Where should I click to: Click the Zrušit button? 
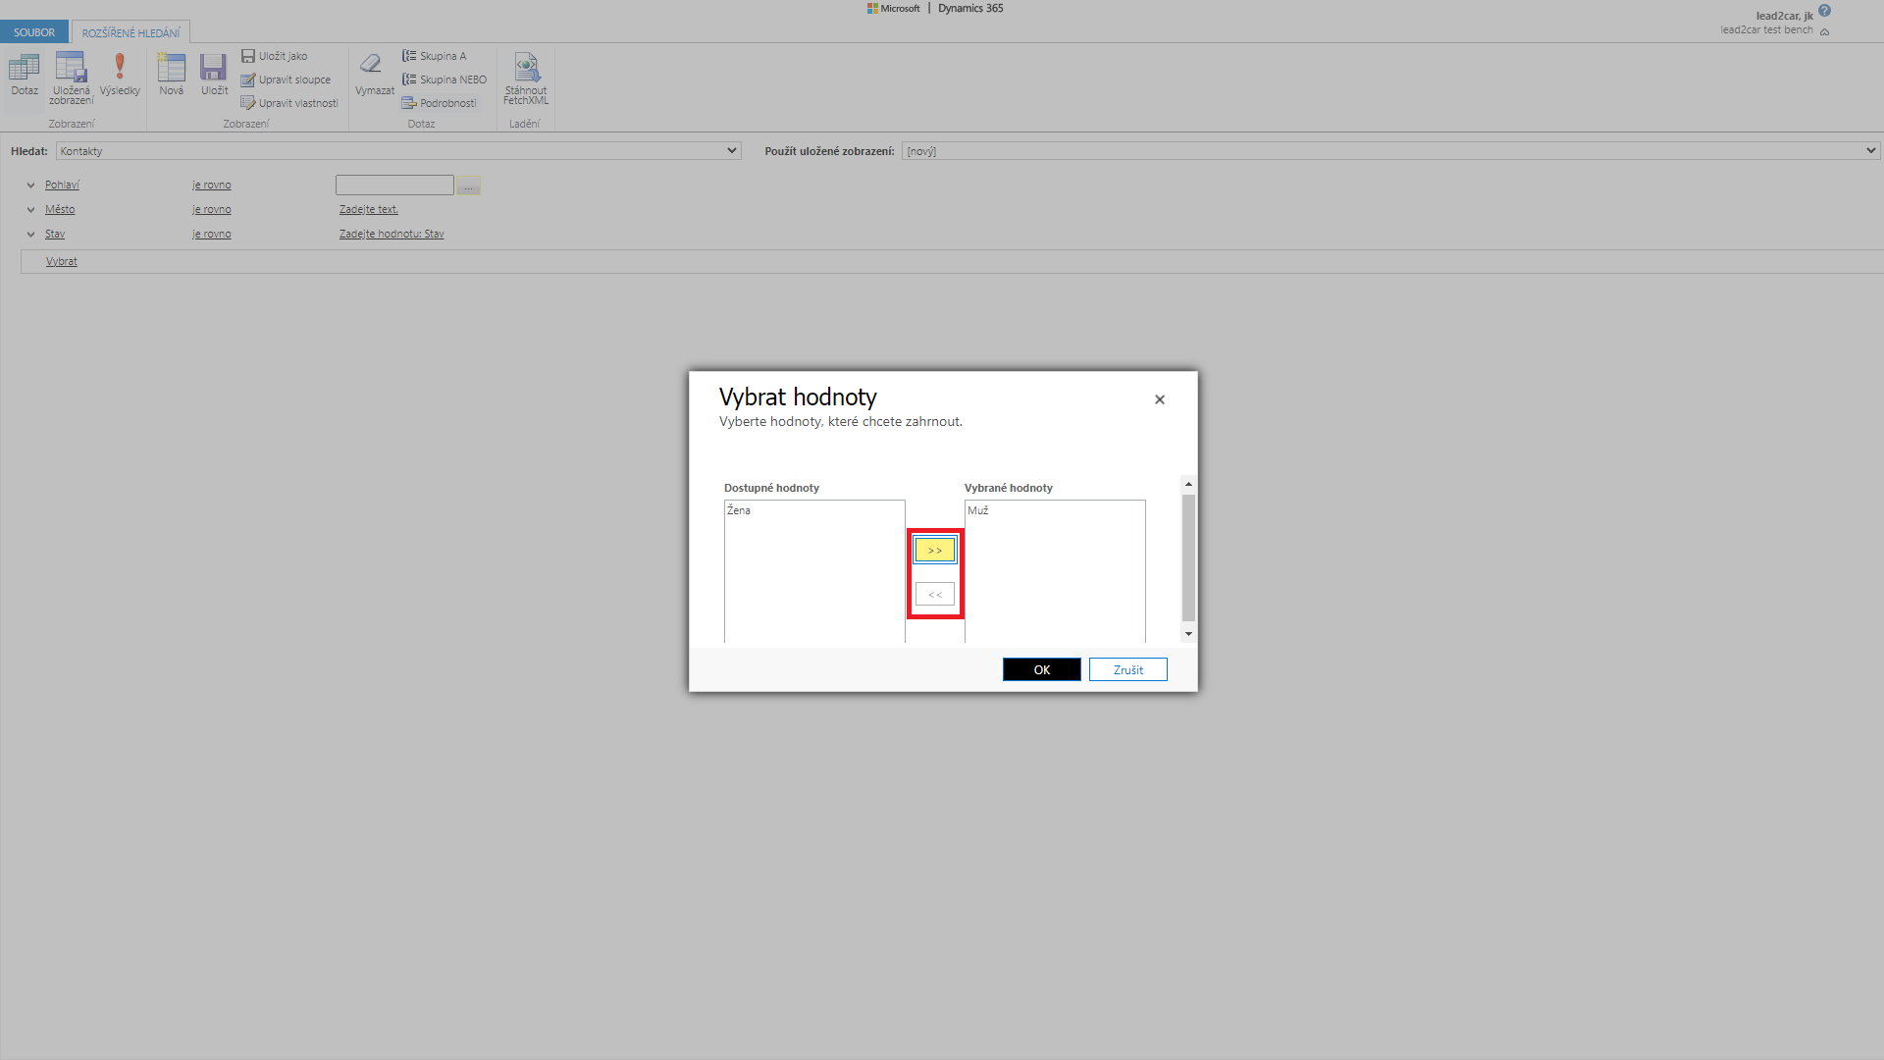tap(1127, 669)
